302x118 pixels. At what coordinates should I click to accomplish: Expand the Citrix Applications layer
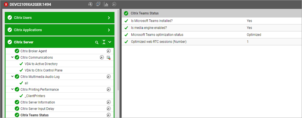pyautogui.click(x=109, y=30)
